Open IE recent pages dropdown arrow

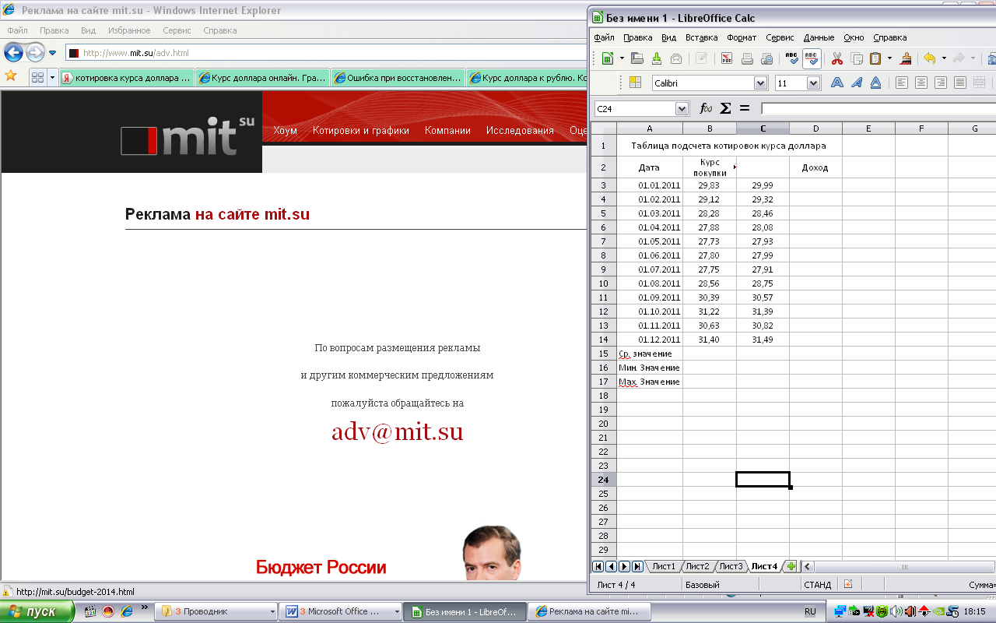click(x=52, y=53)
